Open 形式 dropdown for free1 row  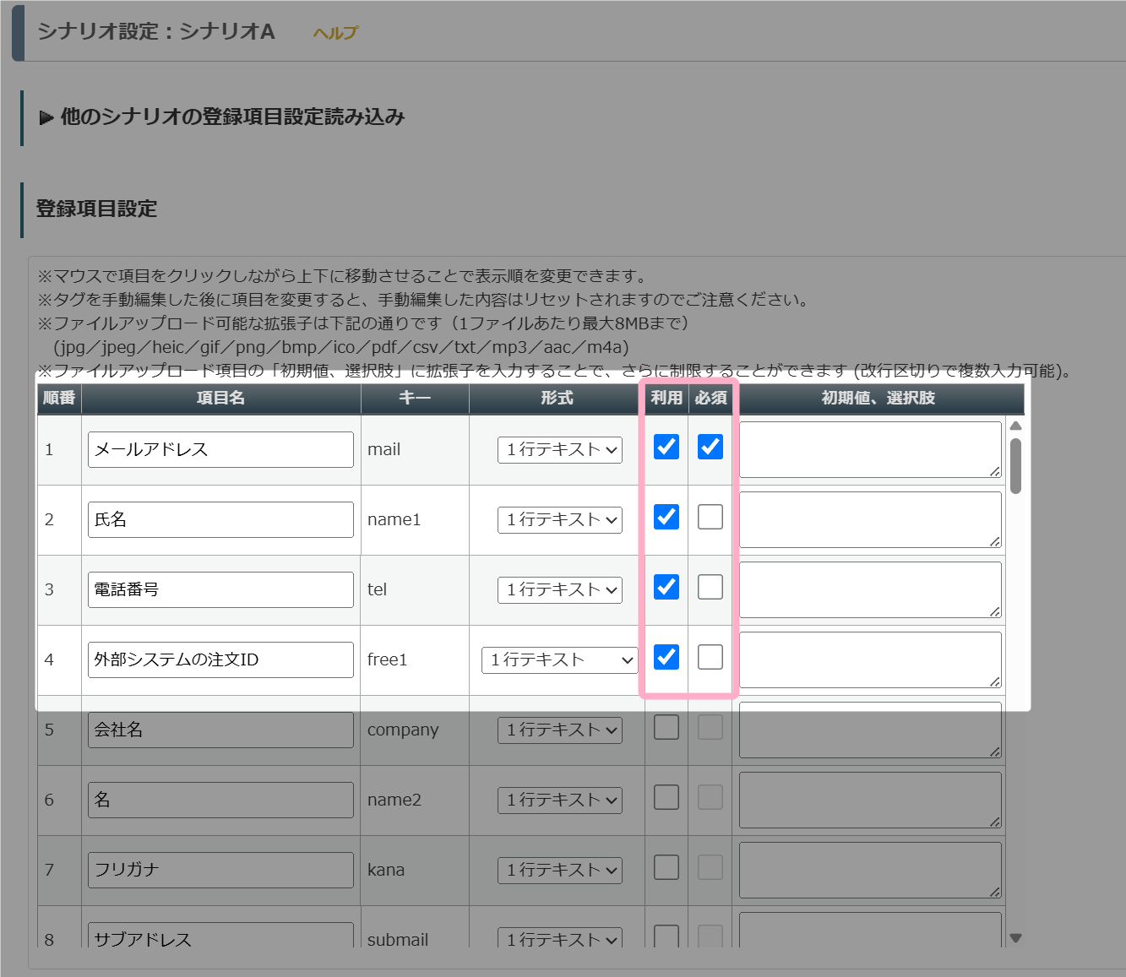560,660
